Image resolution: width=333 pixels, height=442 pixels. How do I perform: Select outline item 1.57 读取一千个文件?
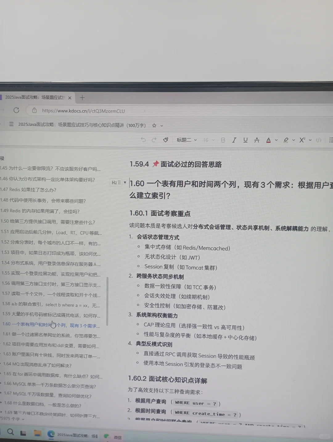(x=51, y=294)
